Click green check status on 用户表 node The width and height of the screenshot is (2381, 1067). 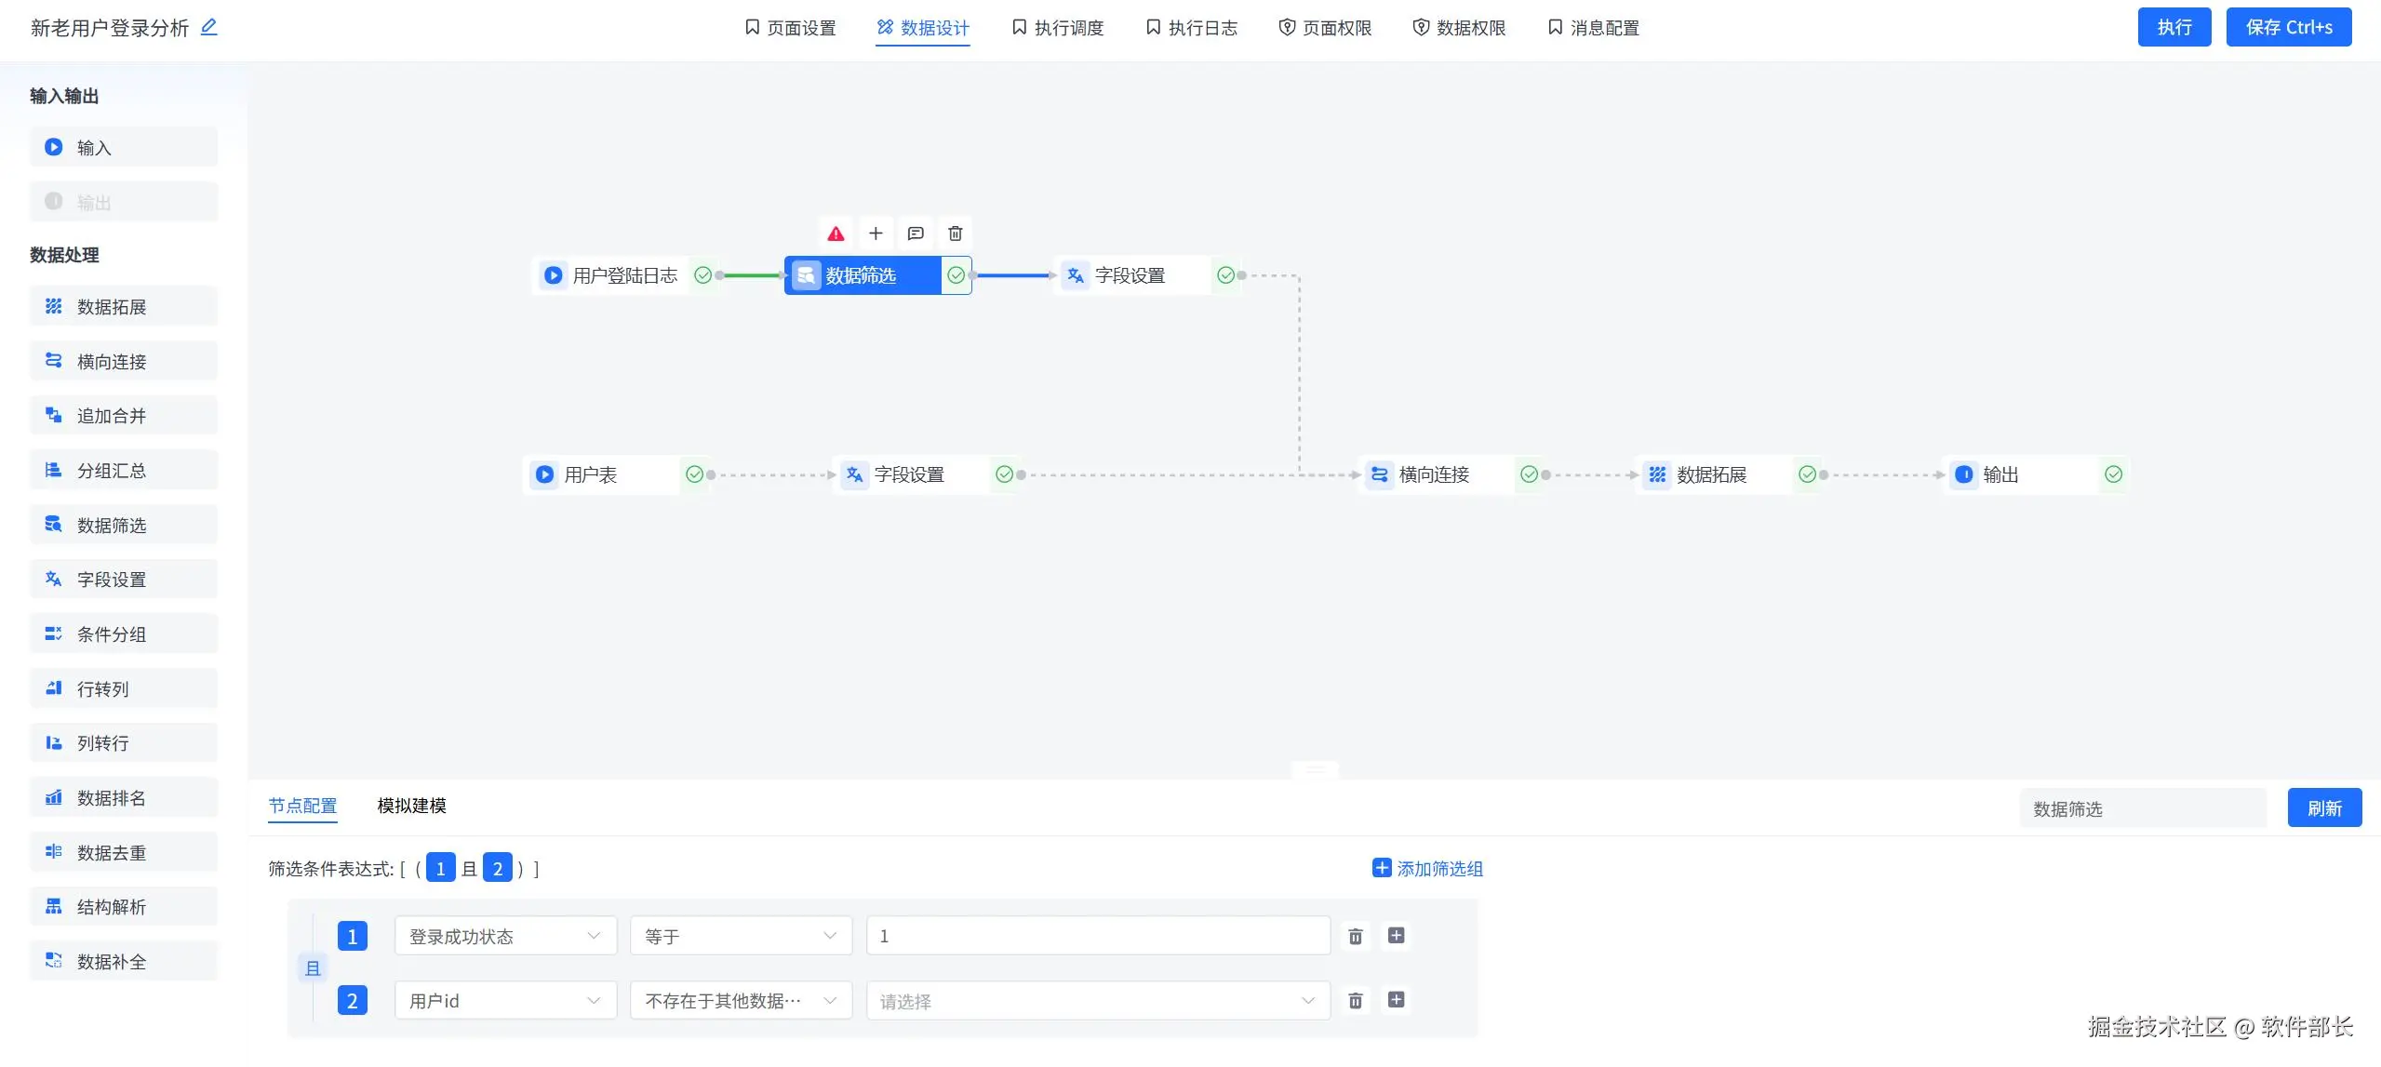[694, 474]
